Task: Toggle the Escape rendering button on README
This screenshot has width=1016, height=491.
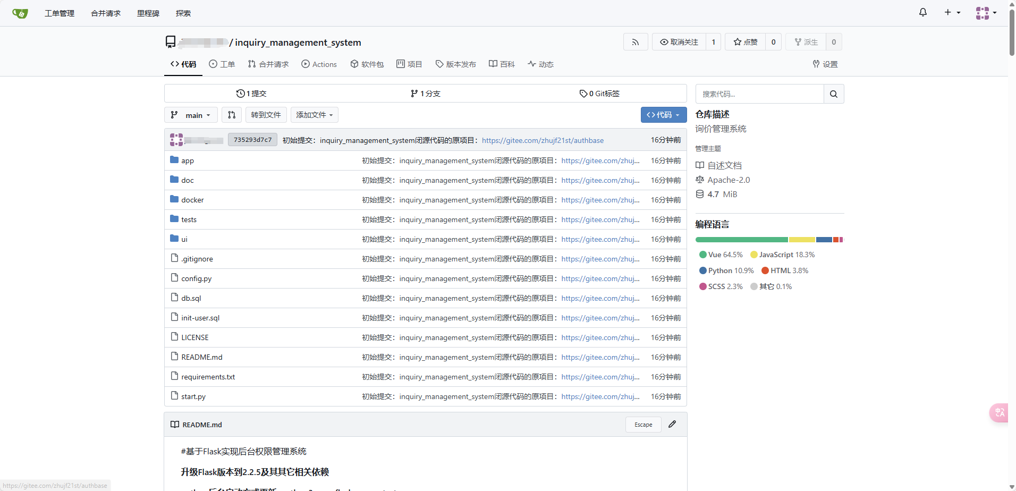Action: 642,424
